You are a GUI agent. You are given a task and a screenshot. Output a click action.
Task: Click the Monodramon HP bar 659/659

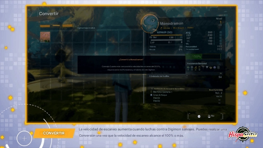166,32
